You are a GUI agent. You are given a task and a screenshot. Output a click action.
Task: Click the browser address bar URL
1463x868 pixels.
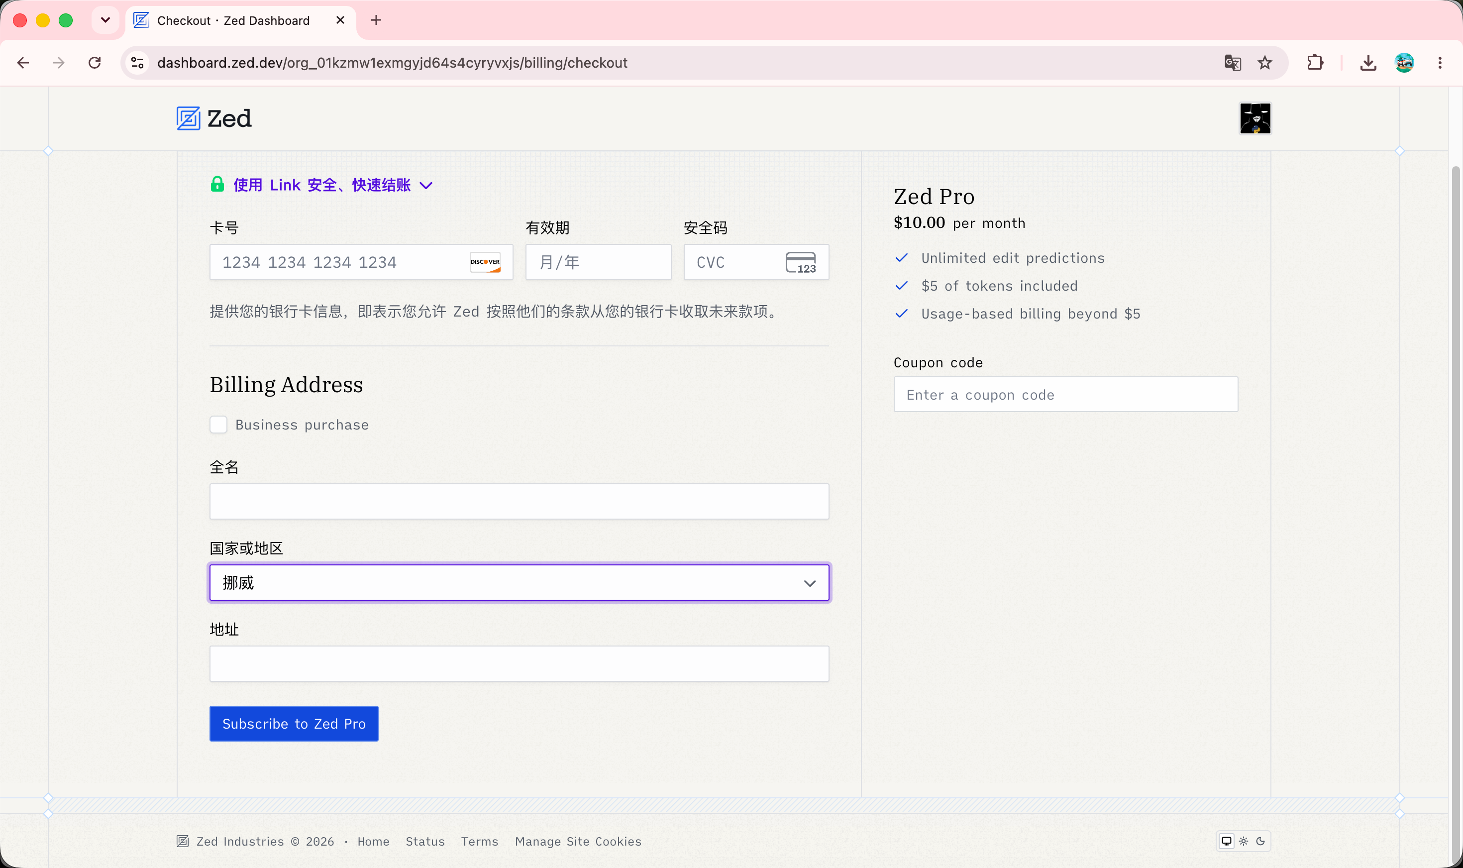[x=392, y=63]
